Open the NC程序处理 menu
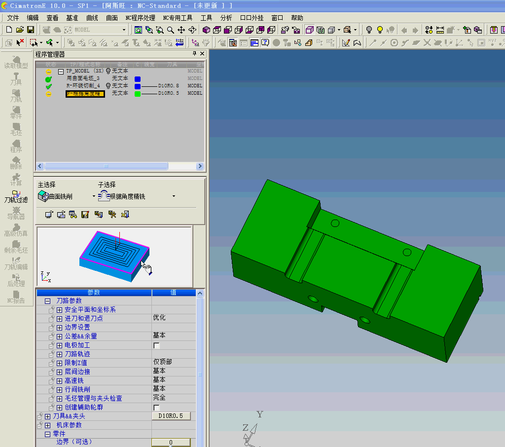 pyautogui.click(x=140, y=18)
